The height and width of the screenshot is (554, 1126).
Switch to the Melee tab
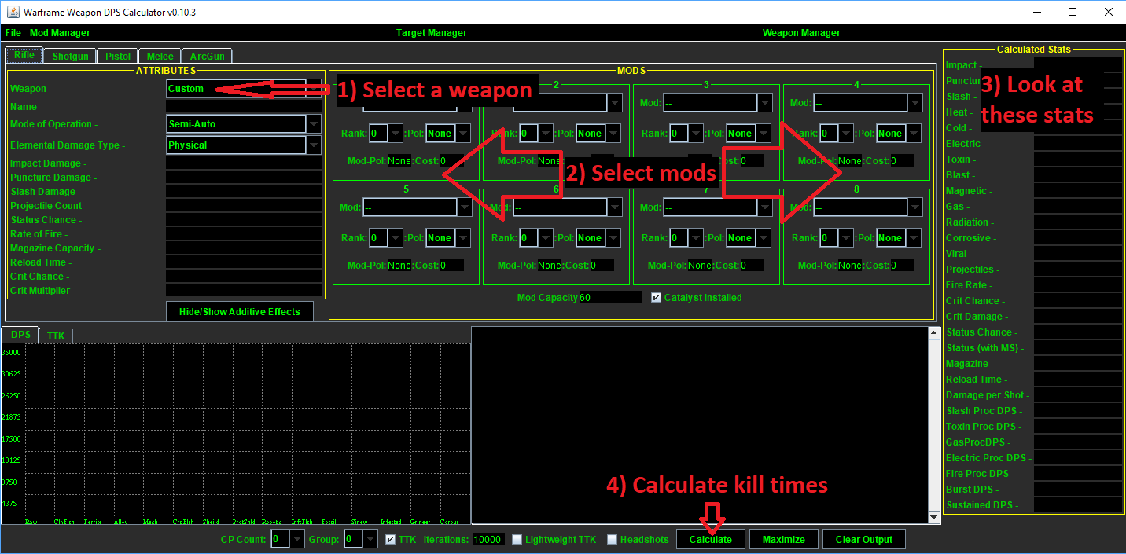pos(160,56)
